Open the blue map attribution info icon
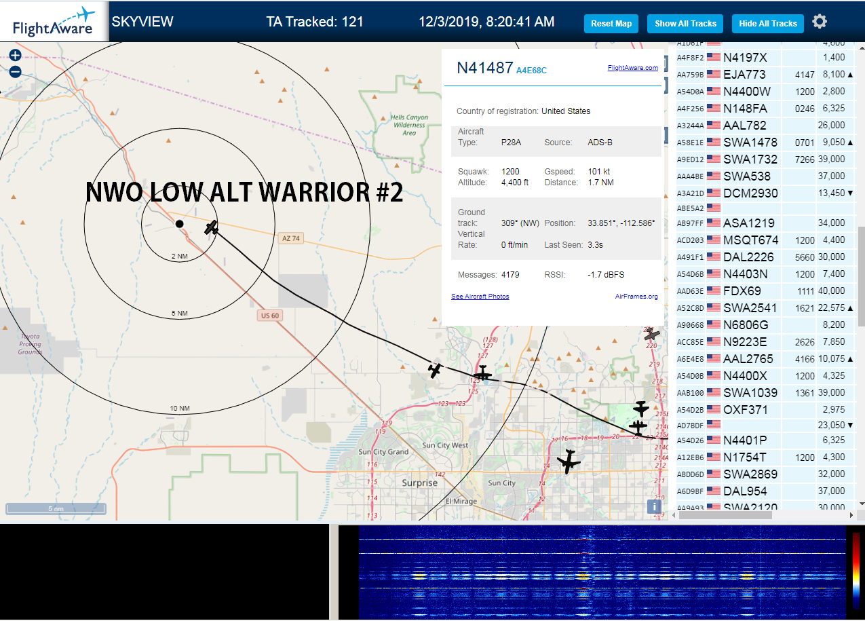The height and width of the screenshot is (621, 865). point(654,506)
